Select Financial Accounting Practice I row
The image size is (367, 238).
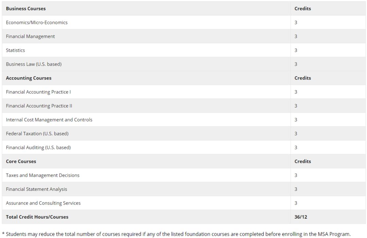38,92
